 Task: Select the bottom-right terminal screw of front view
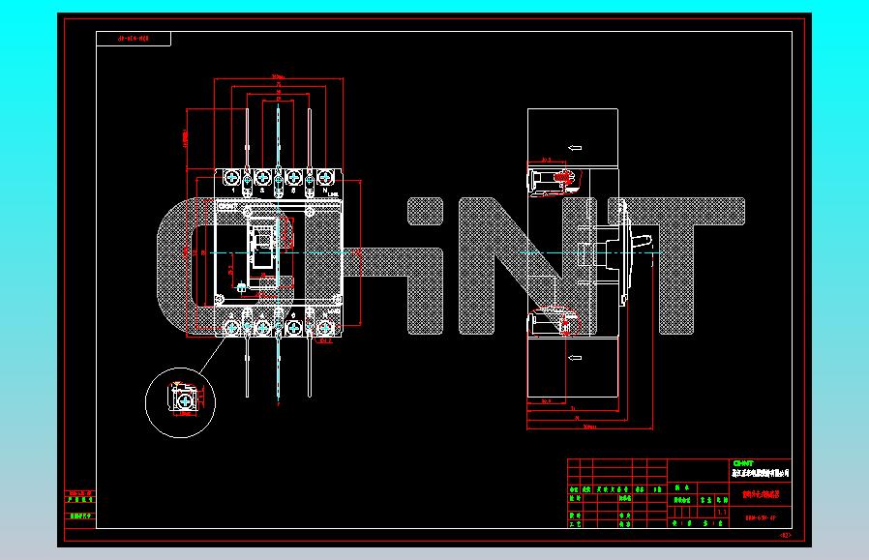pos(325,329)
